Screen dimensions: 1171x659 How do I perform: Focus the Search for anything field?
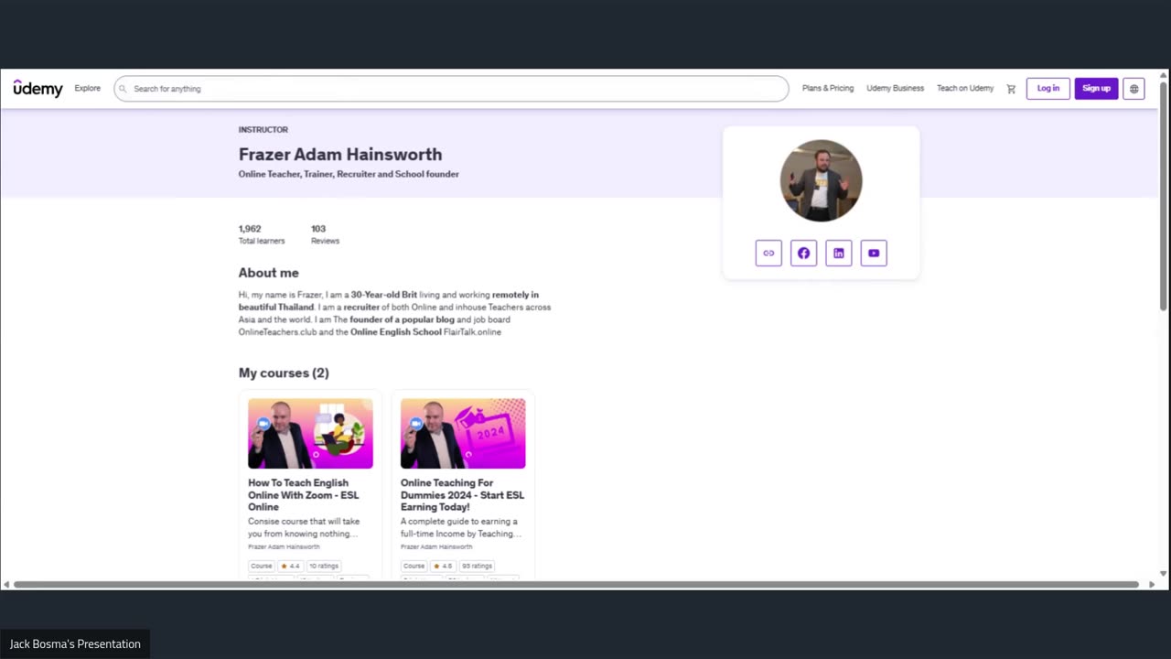point(451,89)
